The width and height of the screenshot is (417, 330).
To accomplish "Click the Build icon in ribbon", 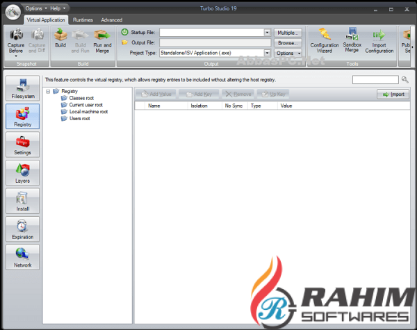I will tap(60, 35).
